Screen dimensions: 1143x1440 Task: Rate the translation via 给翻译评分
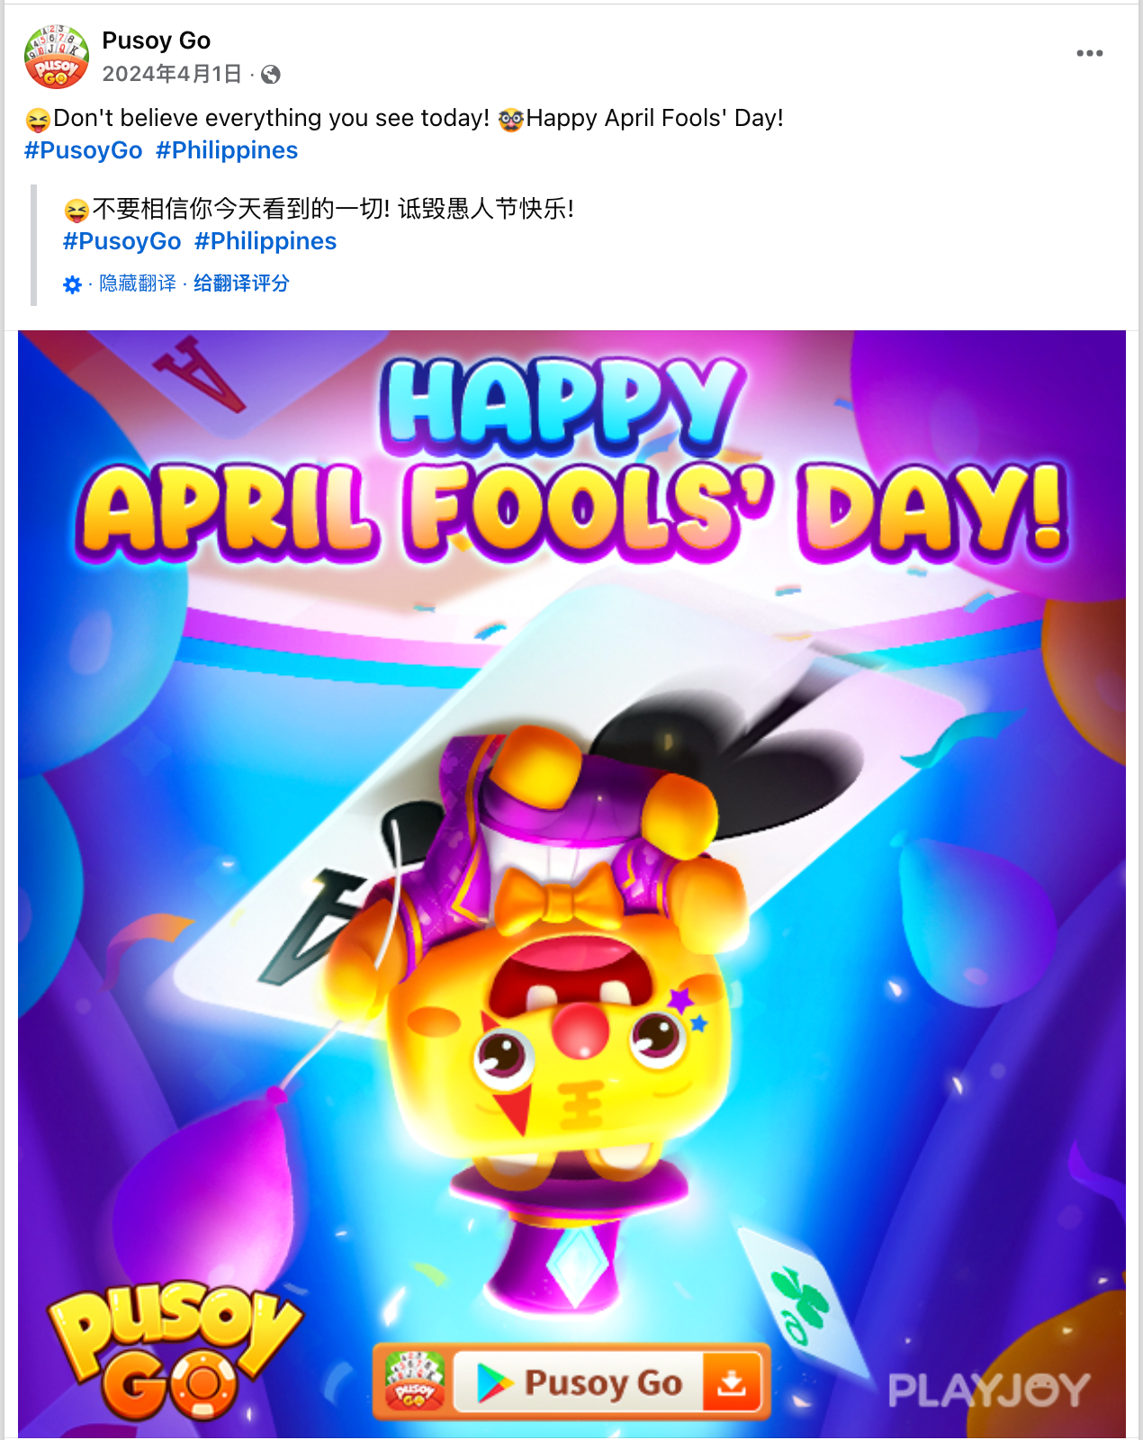pos(241,283)
